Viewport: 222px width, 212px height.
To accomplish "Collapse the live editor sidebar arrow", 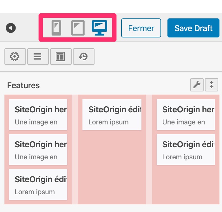I will (11, 28).
